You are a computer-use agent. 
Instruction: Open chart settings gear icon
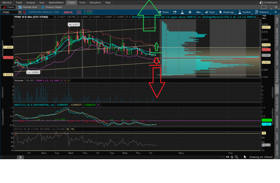(x=190, y=12)
